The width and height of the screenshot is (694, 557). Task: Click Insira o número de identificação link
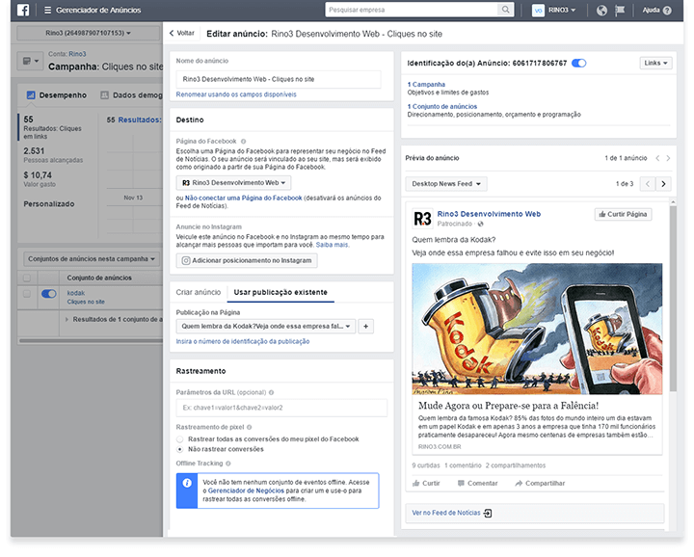pos(243,341)
